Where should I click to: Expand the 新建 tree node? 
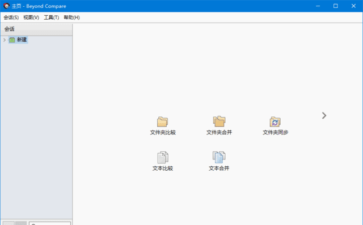pyautogui.click(x=5, y=40)
